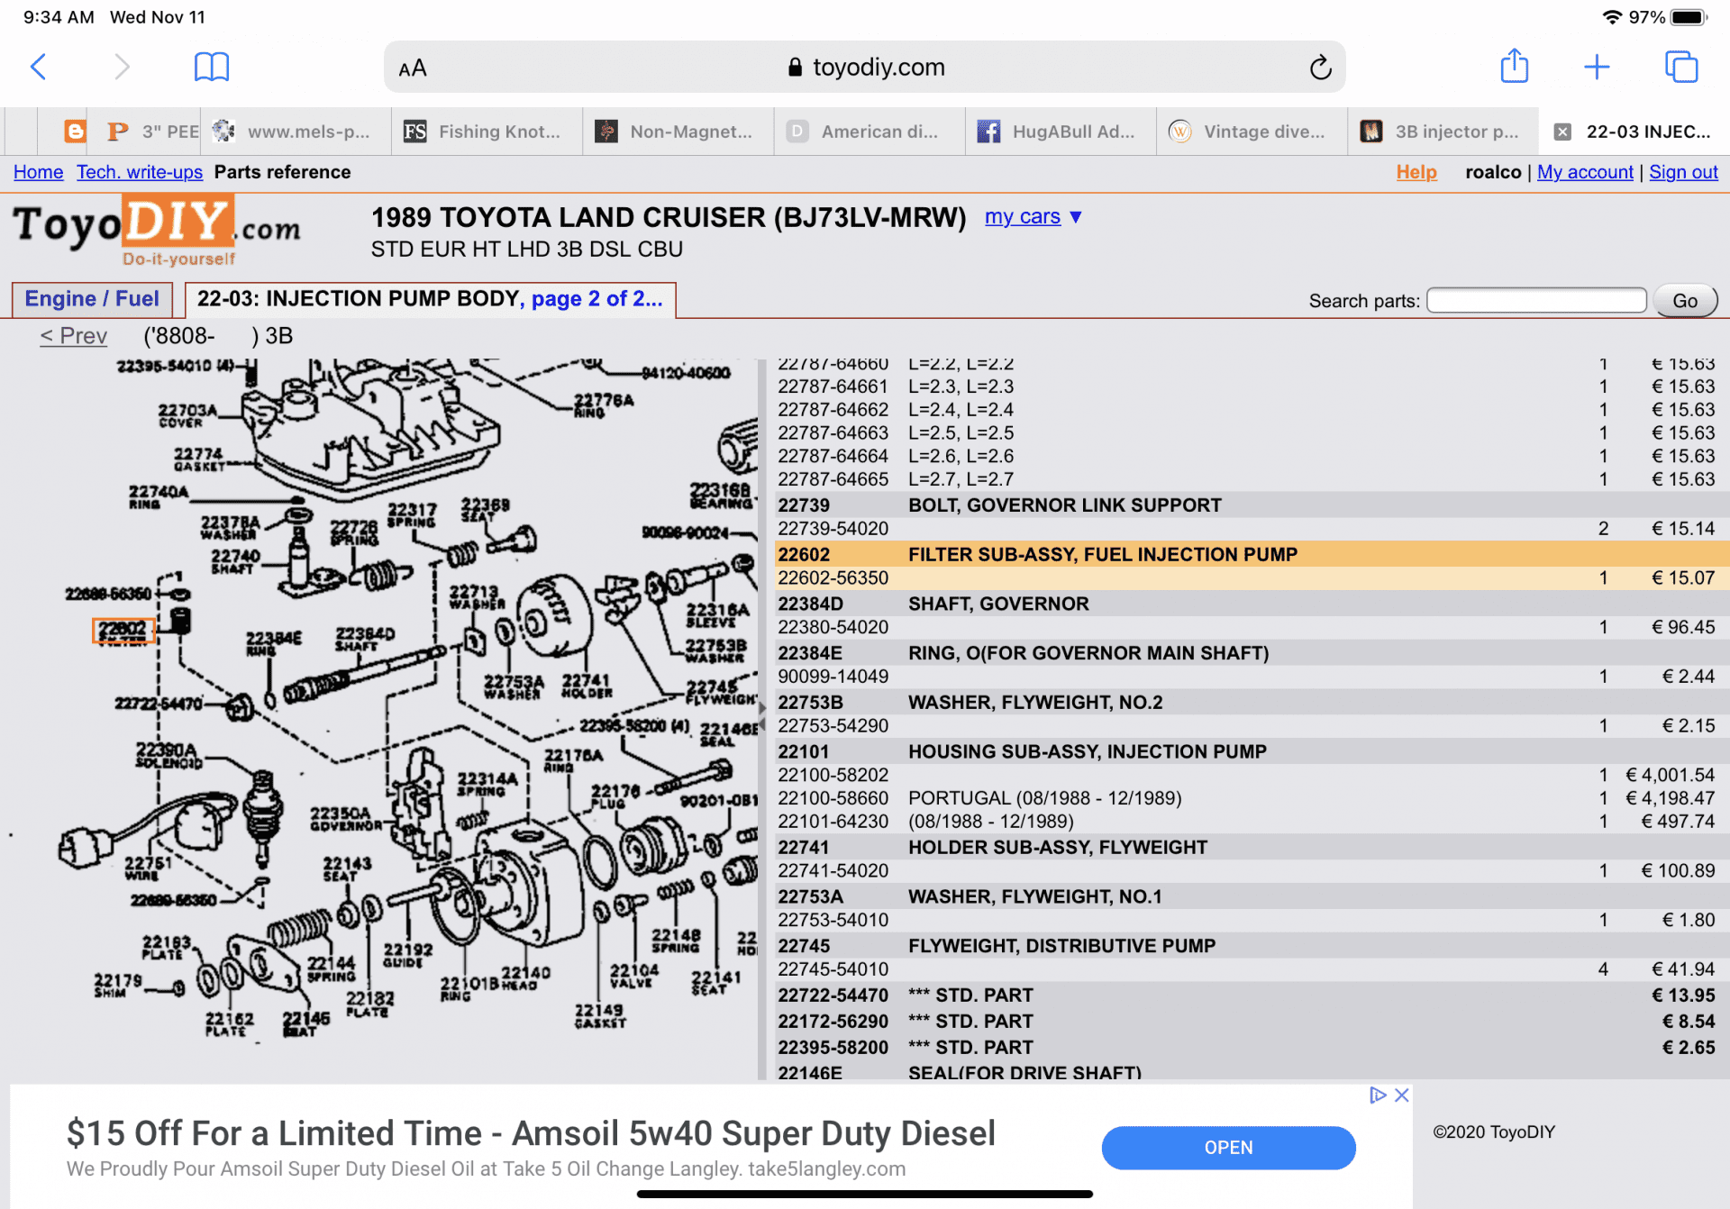Click the 22350A GOVERNOR diagram label
1730x1209 pixels.
[x=345, y=818]
